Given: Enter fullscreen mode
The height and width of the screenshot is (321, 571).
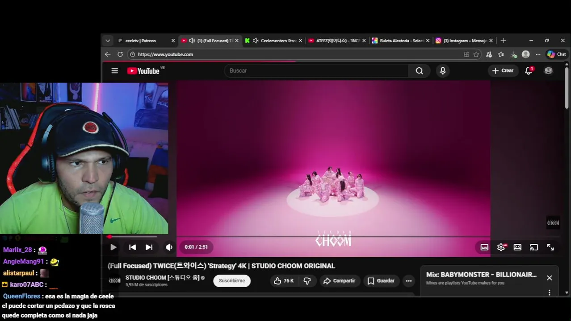Looking at the screenshot, I should (550, 247).
